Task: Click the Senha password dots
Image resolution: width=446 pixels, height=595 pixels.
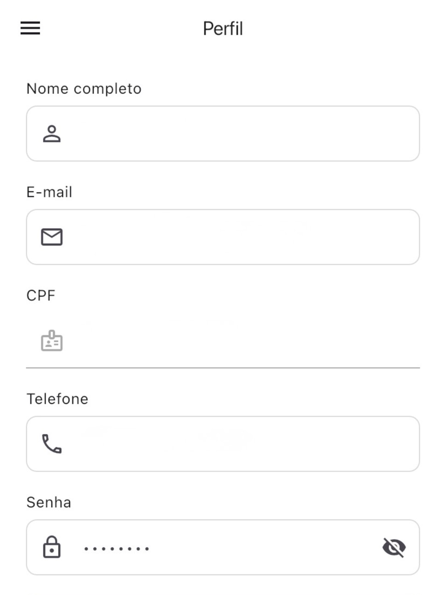Action: (x=117, y=549)
